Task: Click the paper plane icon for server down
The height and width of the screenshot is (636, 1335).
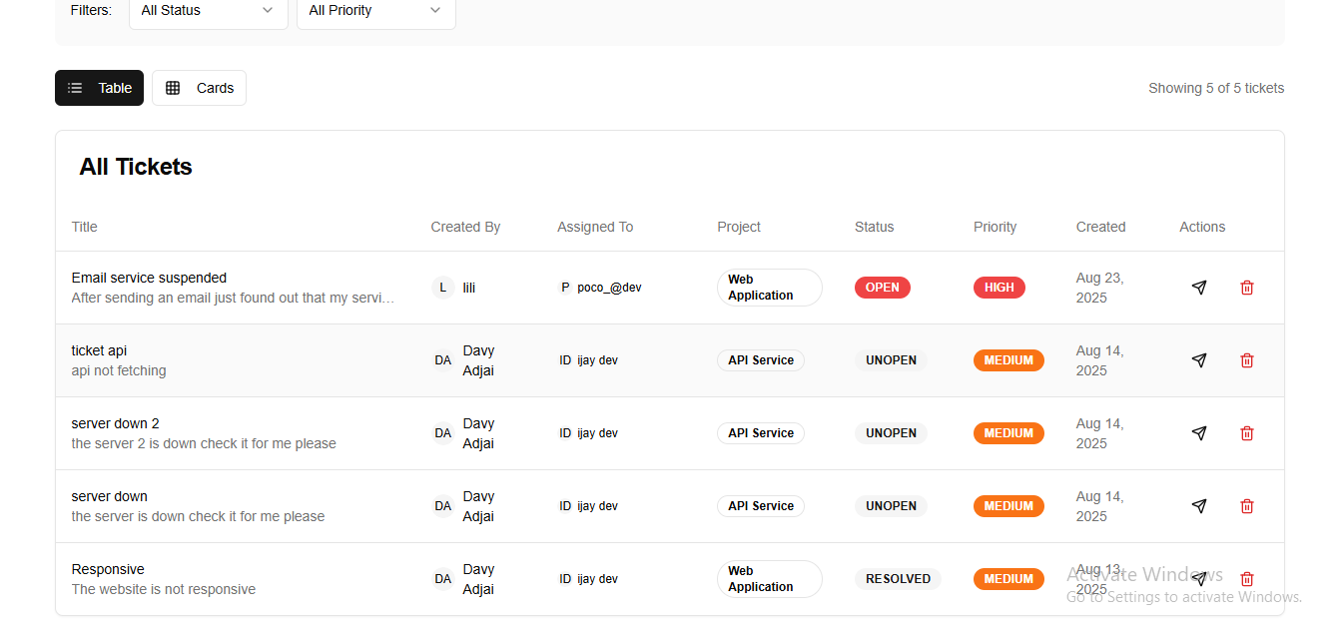Action: [1199, 505]
